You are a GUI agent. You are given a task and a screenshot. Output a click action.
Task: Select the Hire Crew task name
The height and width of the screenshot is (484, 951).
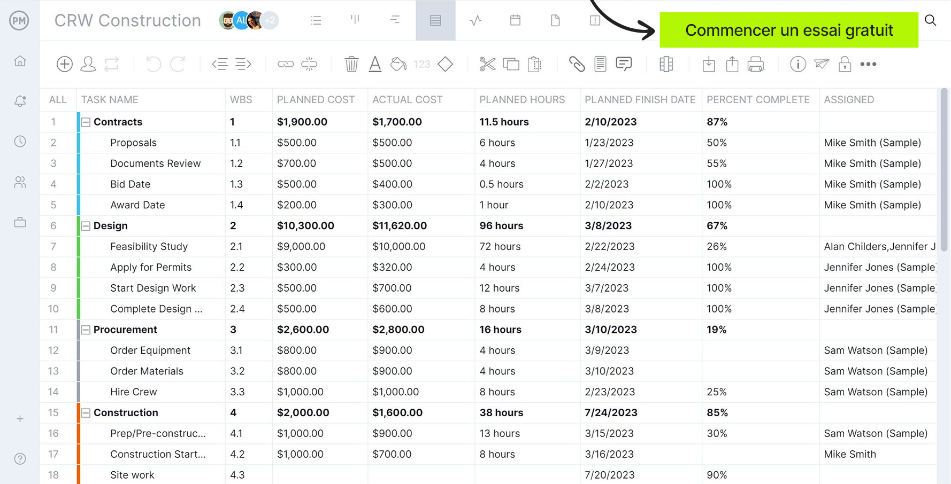(133, 392)
